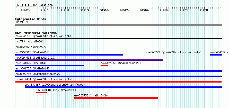
Task: Click the DGV Structural Variants track title
Action: [36, 33]
